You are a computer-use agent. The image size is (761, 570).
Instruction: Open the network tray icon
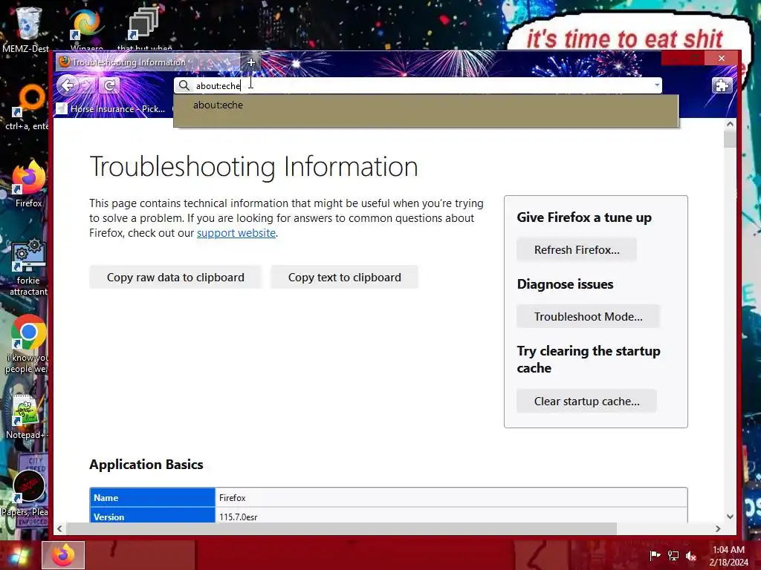(x=673, y=556)
